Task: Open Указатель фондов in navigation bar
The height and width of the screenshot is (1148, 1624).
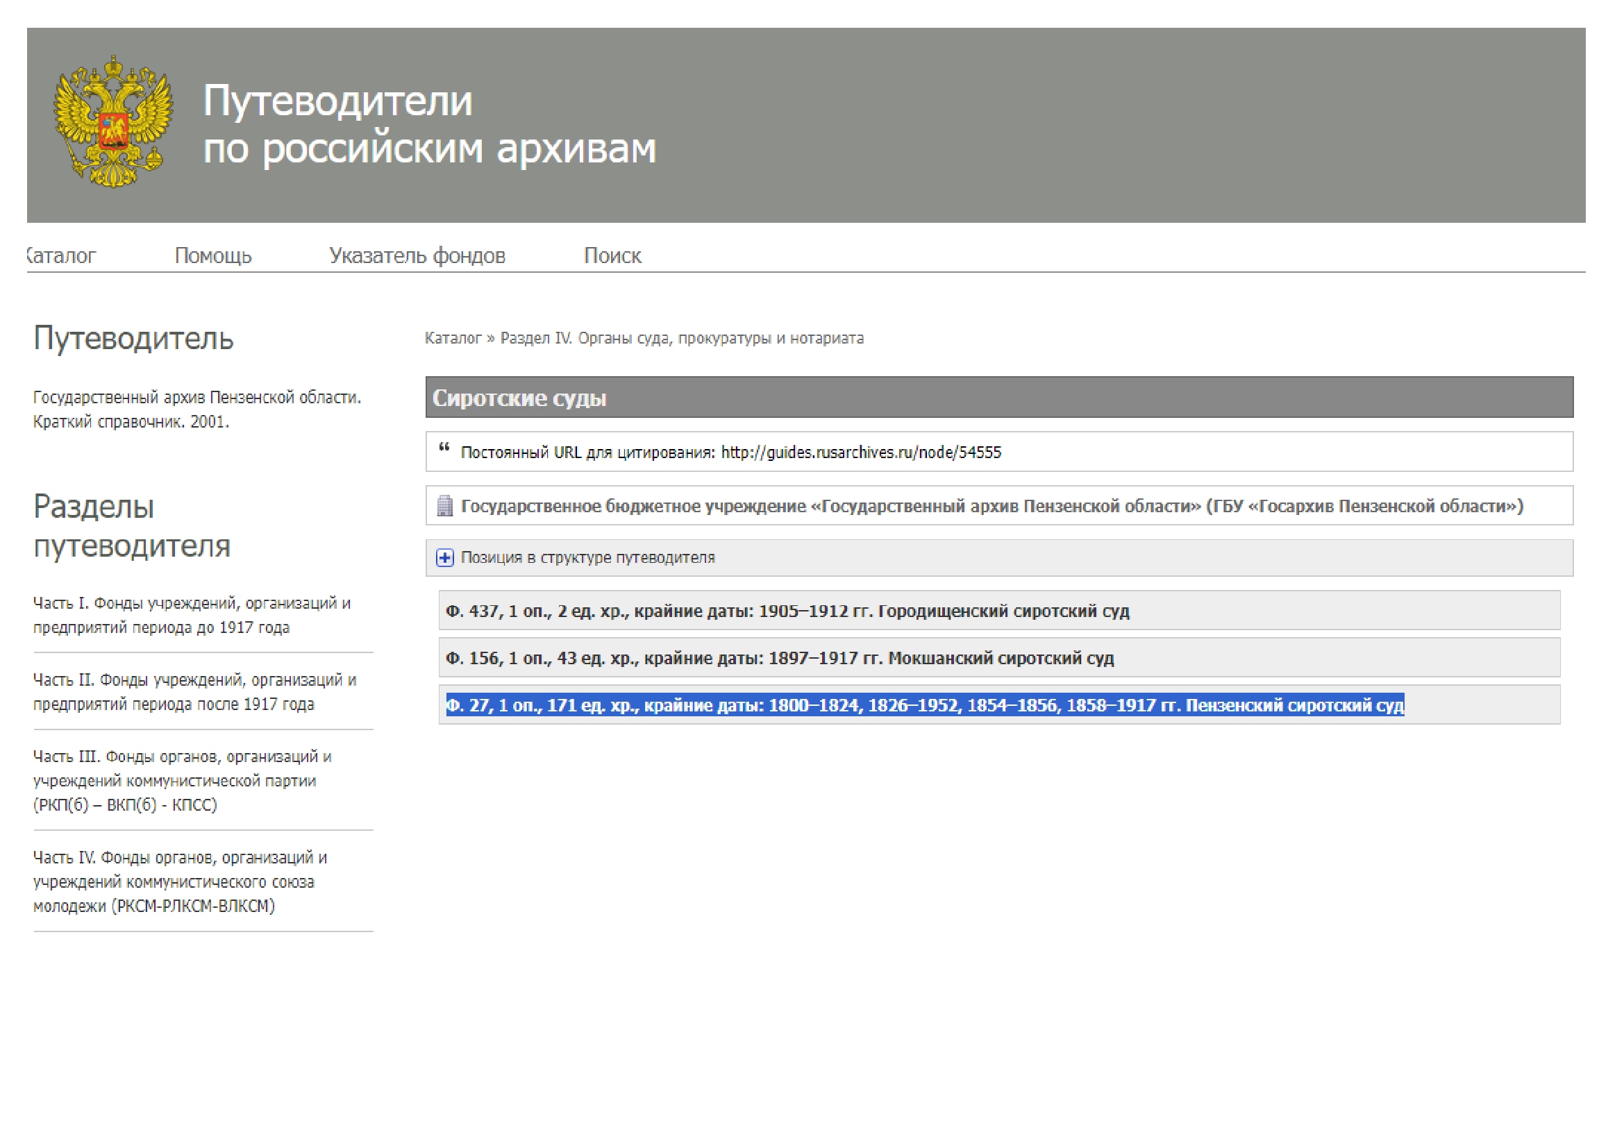Action: coord(417,256)
